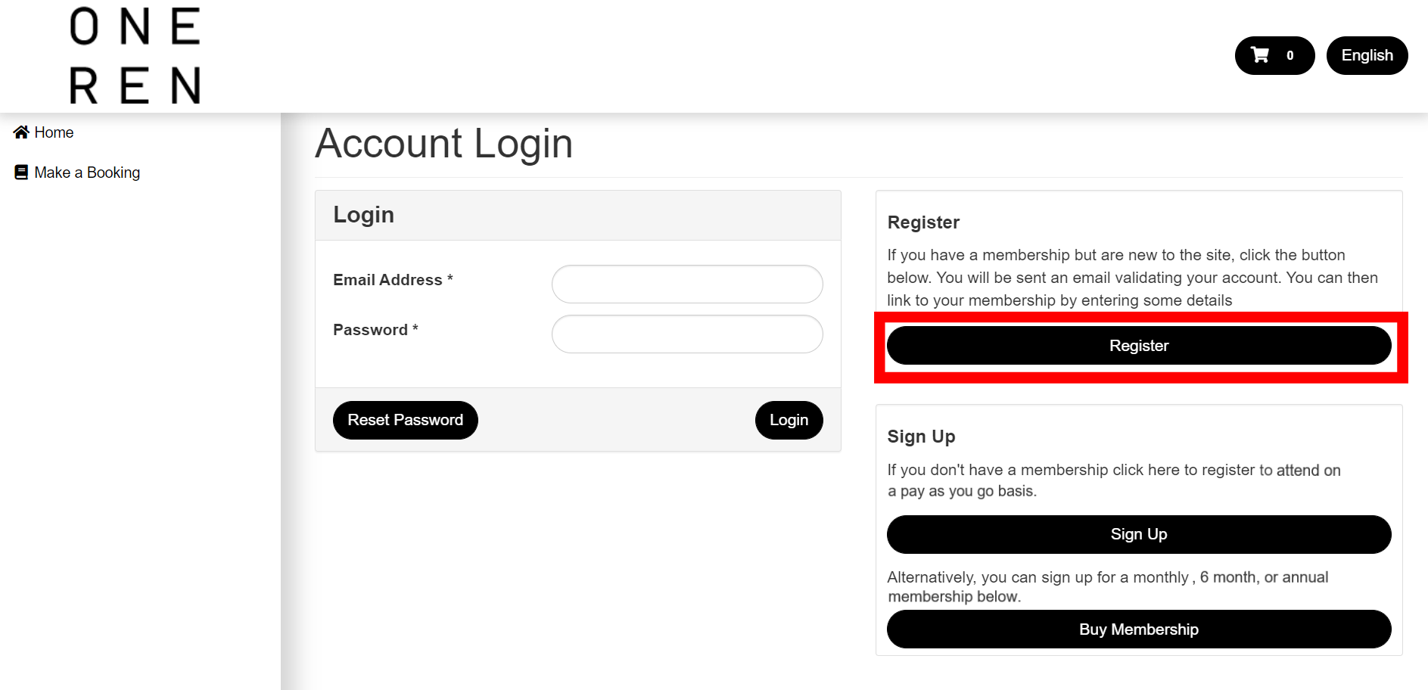Click the Account Login page heading

coord(444,144)
